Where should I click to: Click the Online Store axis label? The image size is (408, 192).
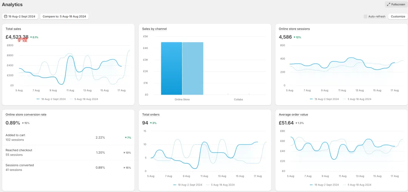point(182,100)
